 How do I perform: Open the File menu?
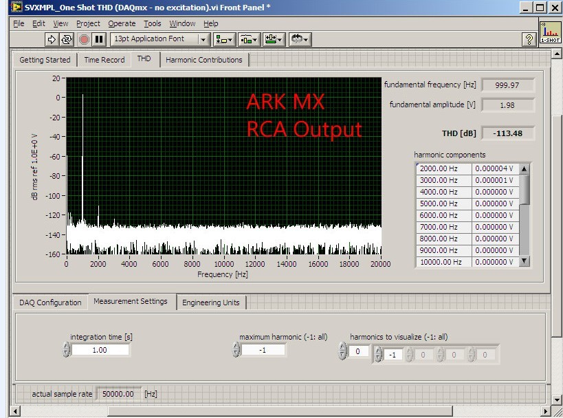click(19, 23)
